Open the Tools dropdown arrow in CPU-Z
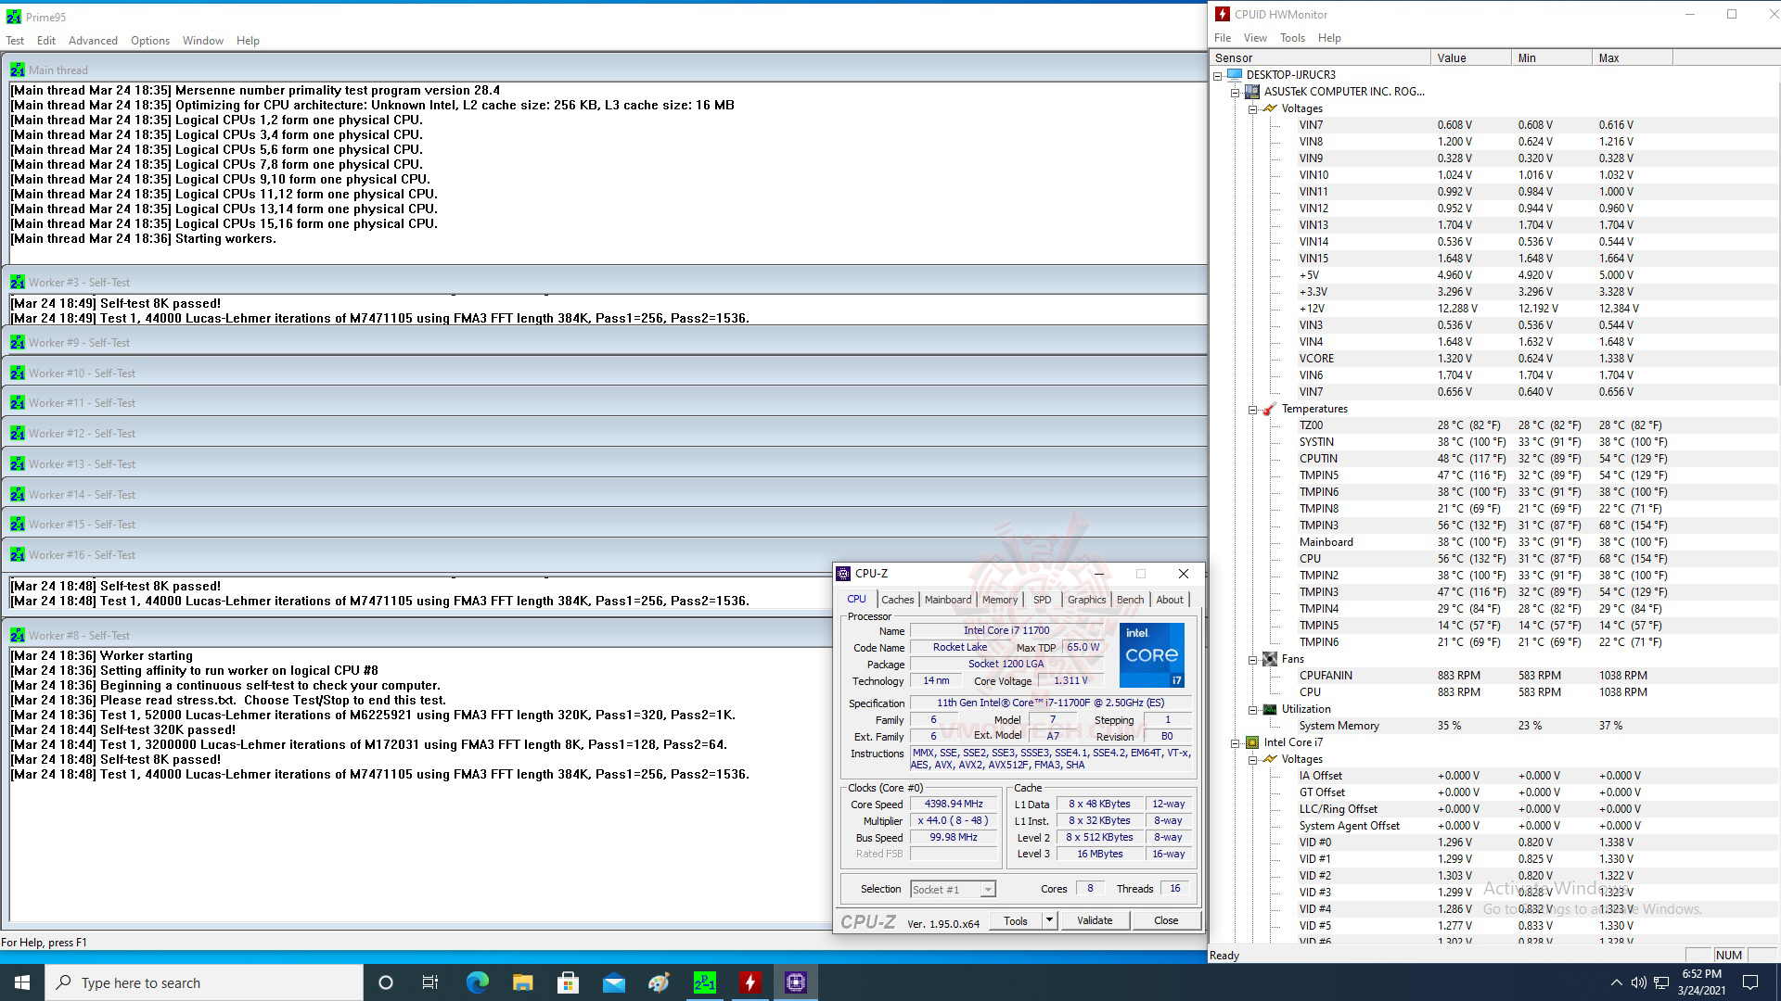 [x=1049, y=920]
